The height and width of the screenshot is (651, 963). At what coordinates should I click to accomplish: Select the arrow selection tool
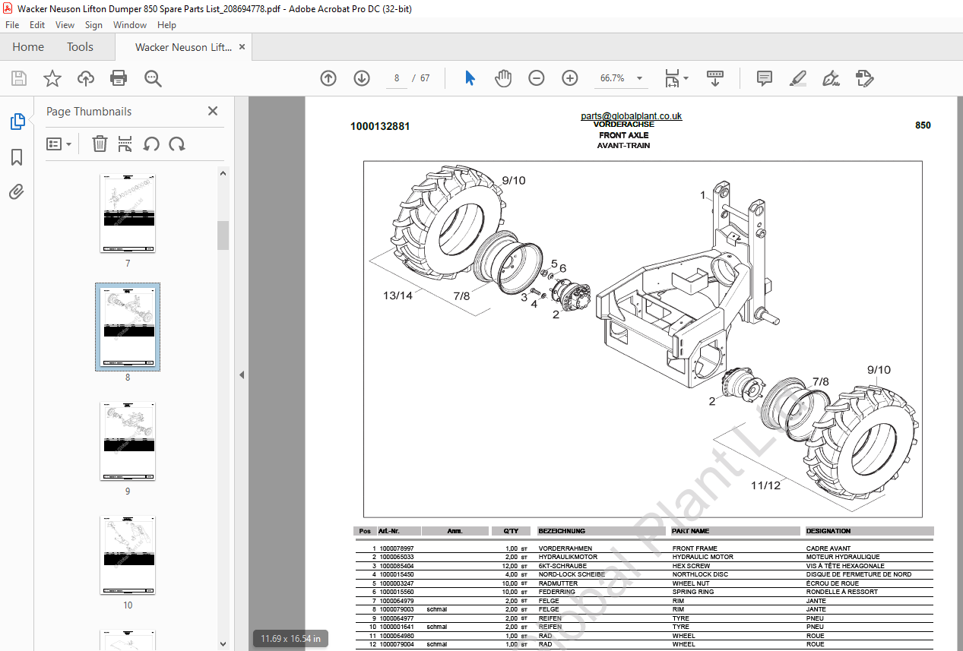tap(470, 78)
